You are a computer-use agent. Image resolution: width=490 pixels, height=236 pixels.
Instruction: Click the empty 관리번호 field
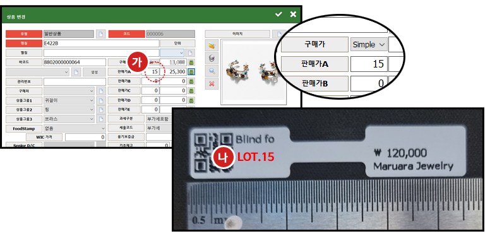pyautogui.click(x=75, y=81)
